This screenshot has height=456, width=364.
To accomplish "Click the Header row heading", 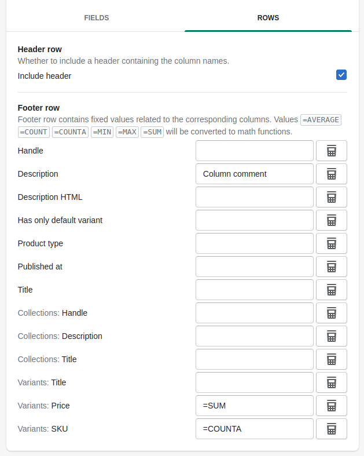I will [40, 49].
